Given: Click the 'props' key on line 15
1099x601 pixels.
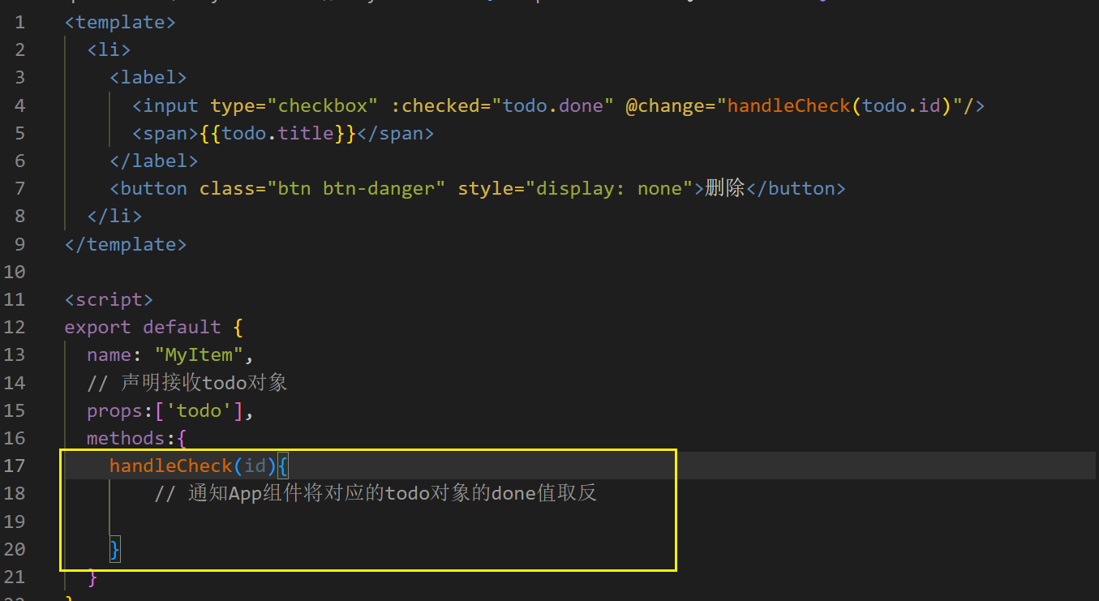Looking at the screenshot, I should [115, 410].
